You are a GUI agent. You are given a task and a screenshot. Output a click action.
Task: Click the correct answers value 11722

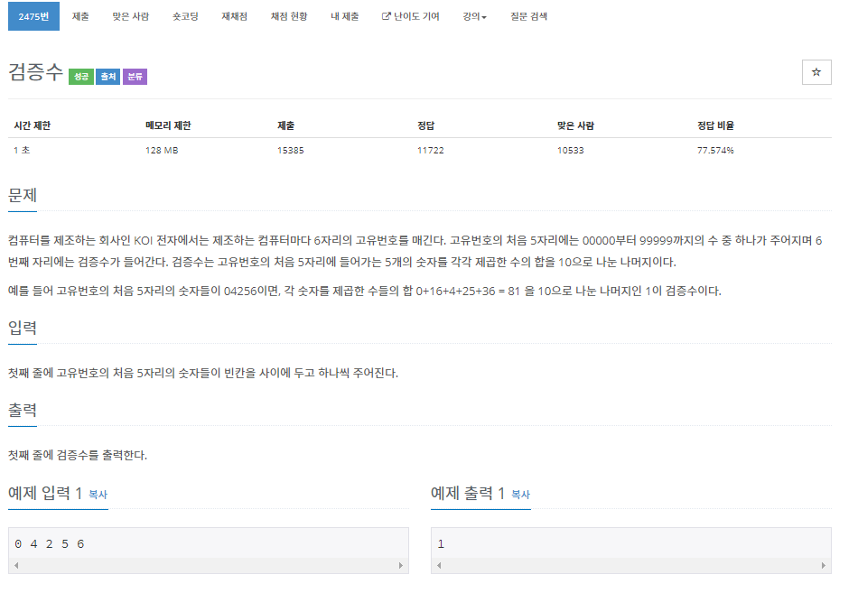tap(431, 151)
